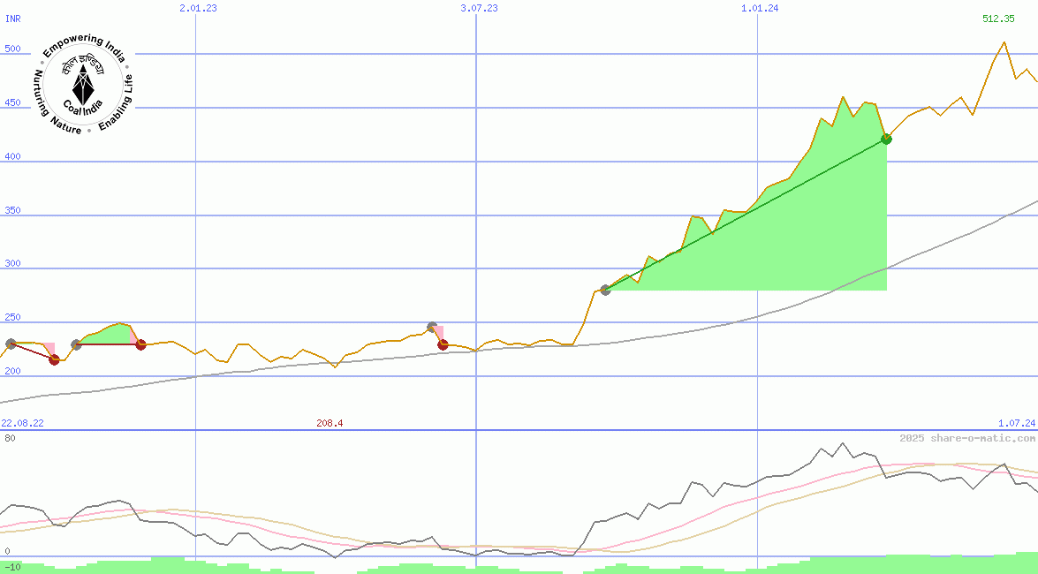Click the low price value 208.4
Image resolution: width=1038 pixels, height=574 pixels.
tap(329, 423)
